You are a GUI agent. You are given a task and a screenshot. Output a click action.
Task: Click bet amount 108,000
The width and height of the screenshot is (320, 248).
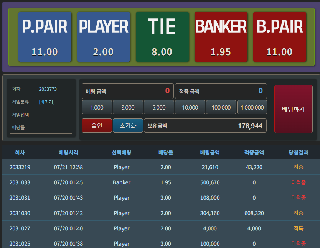(210, 198)
